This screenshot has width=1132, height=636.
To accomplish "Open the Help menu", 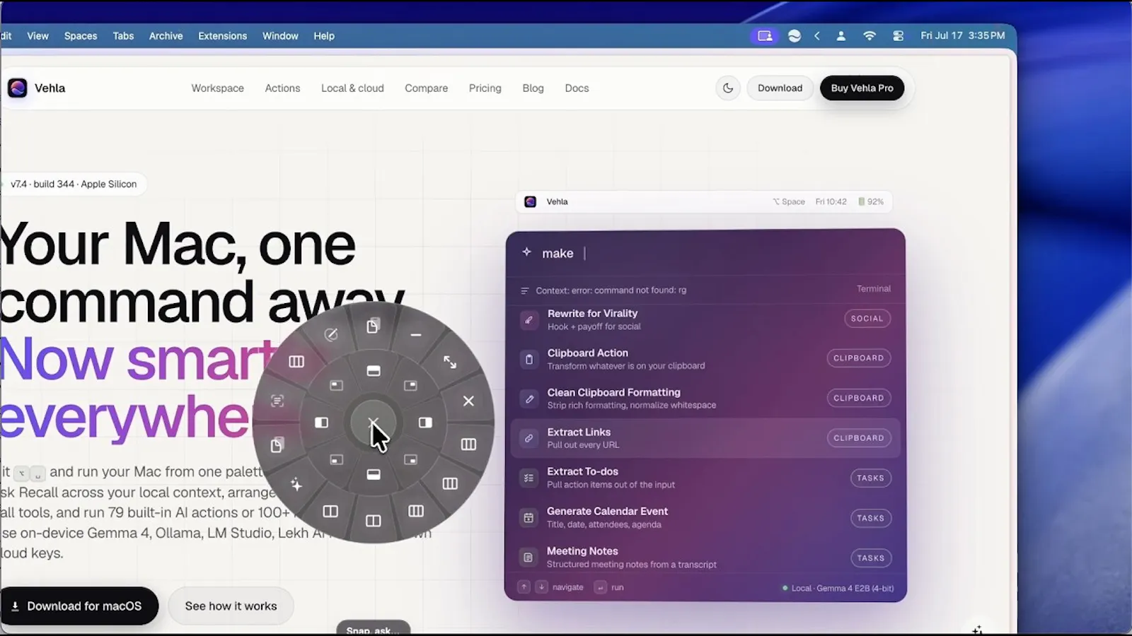I will point(324,36).
